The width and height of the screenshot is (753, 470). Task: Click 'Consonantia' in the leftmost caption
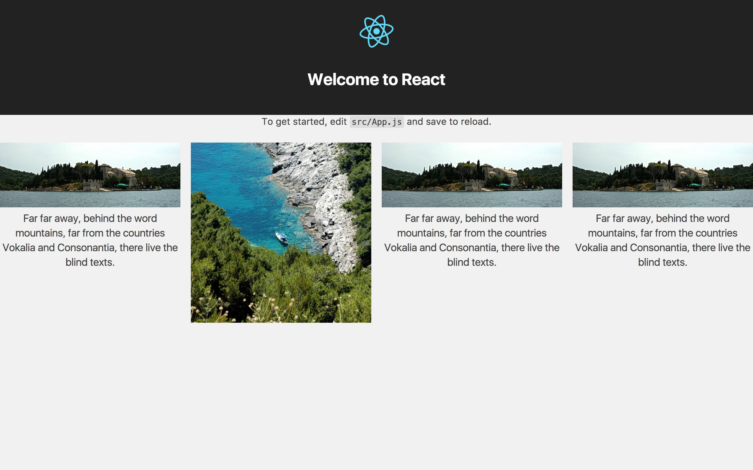click(x=86, y=248)
